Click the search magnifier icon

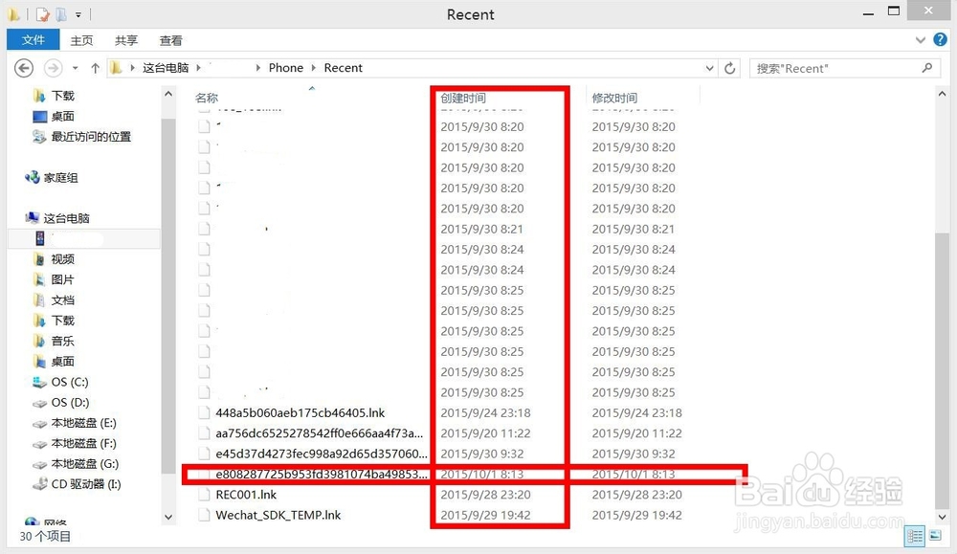coord(927,68)
